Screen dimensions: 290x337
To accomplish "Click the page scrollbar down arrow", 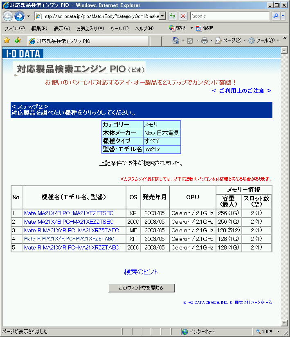I will pyautogui.click(x=284, y=323).
